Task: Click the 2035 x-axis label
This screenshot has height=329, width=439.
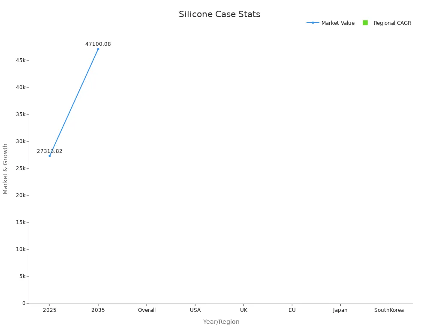Action: (98, 310)
